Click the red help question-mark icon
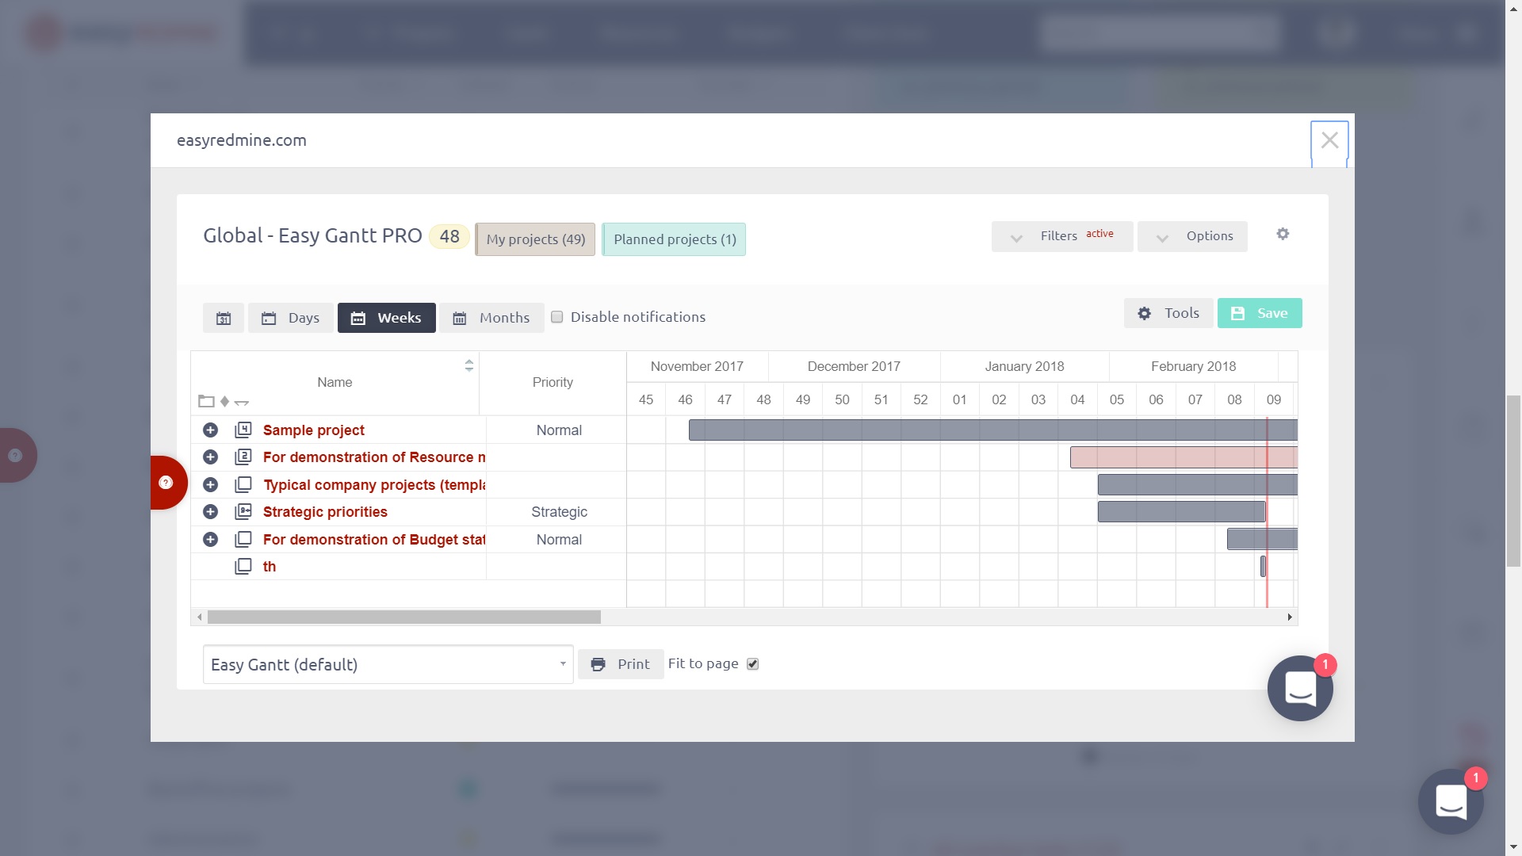The height and width of the screenshot is (856, 1522). pos(166,483)
